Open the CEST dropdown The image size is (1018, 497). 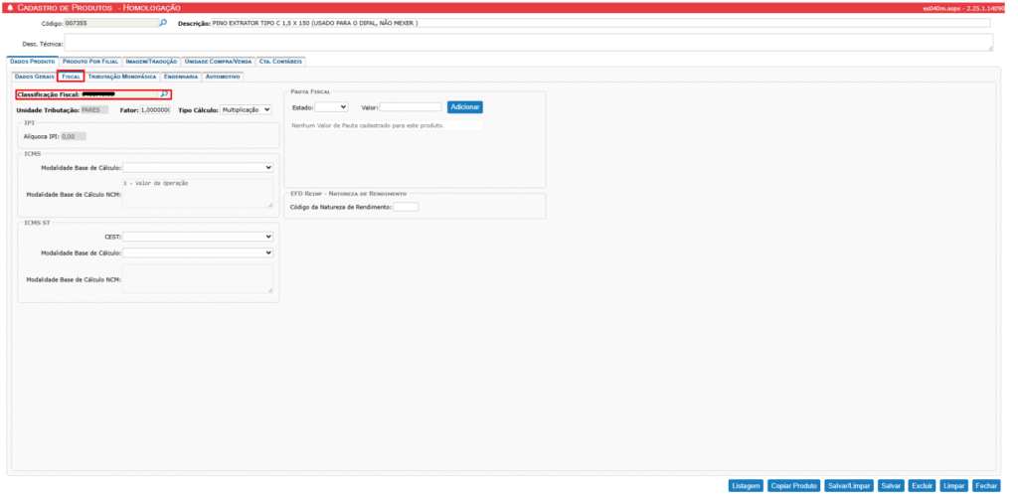click(198, 237)
